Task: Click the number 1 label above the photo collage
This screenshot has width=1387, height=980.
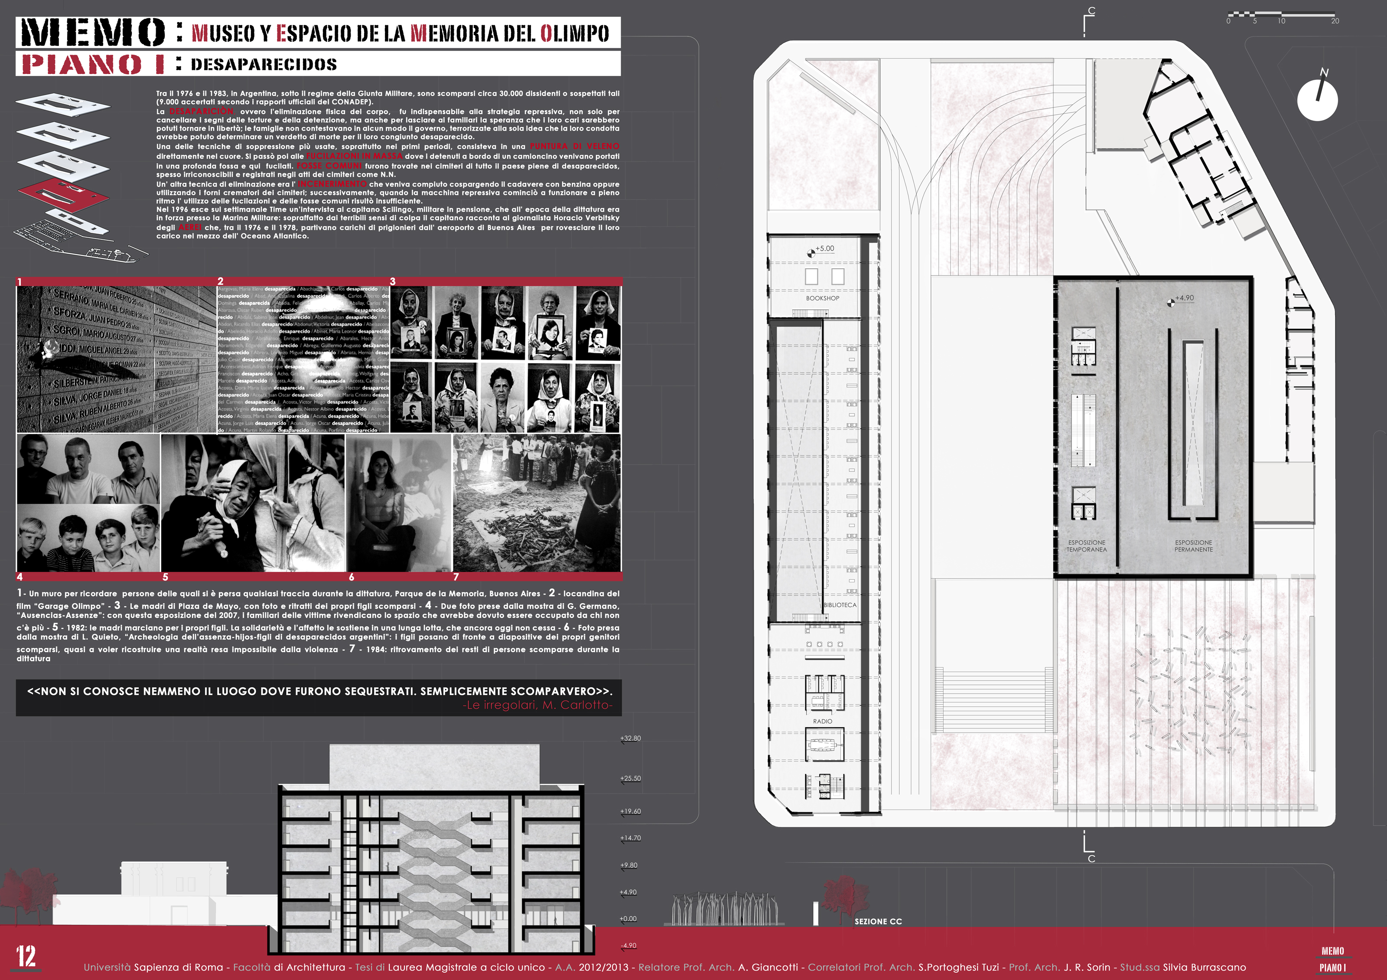Action: 20,281
